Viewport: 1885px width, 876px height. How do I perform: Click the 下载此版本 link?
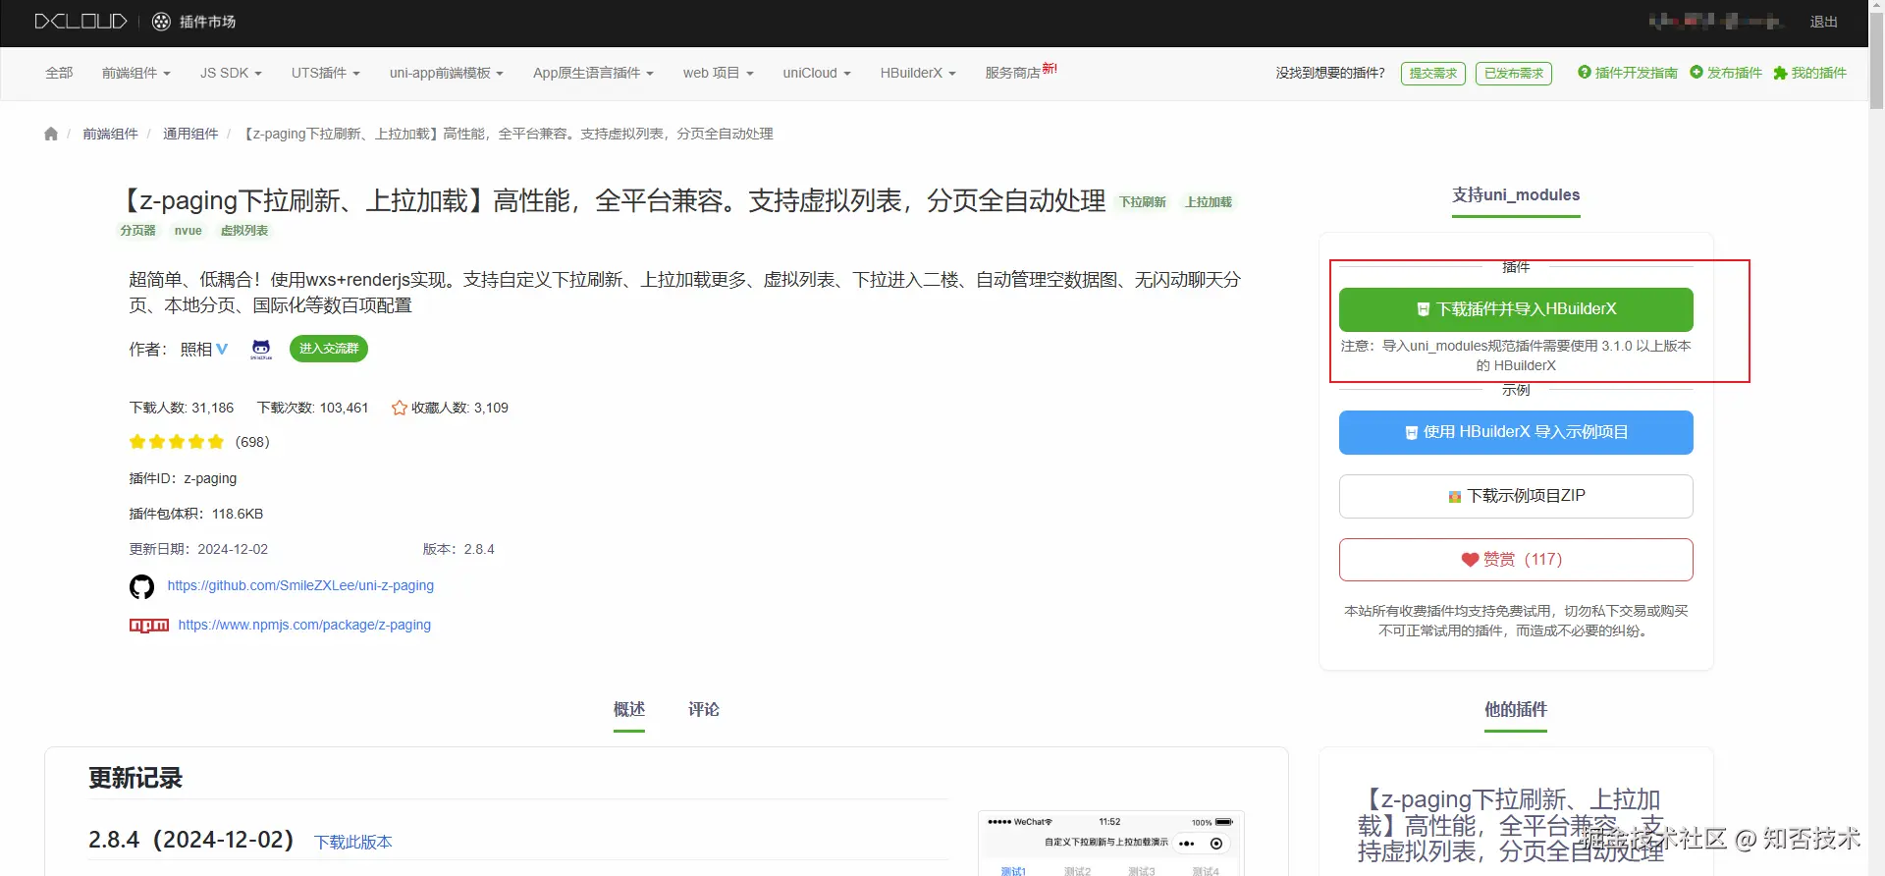point(353,843)
